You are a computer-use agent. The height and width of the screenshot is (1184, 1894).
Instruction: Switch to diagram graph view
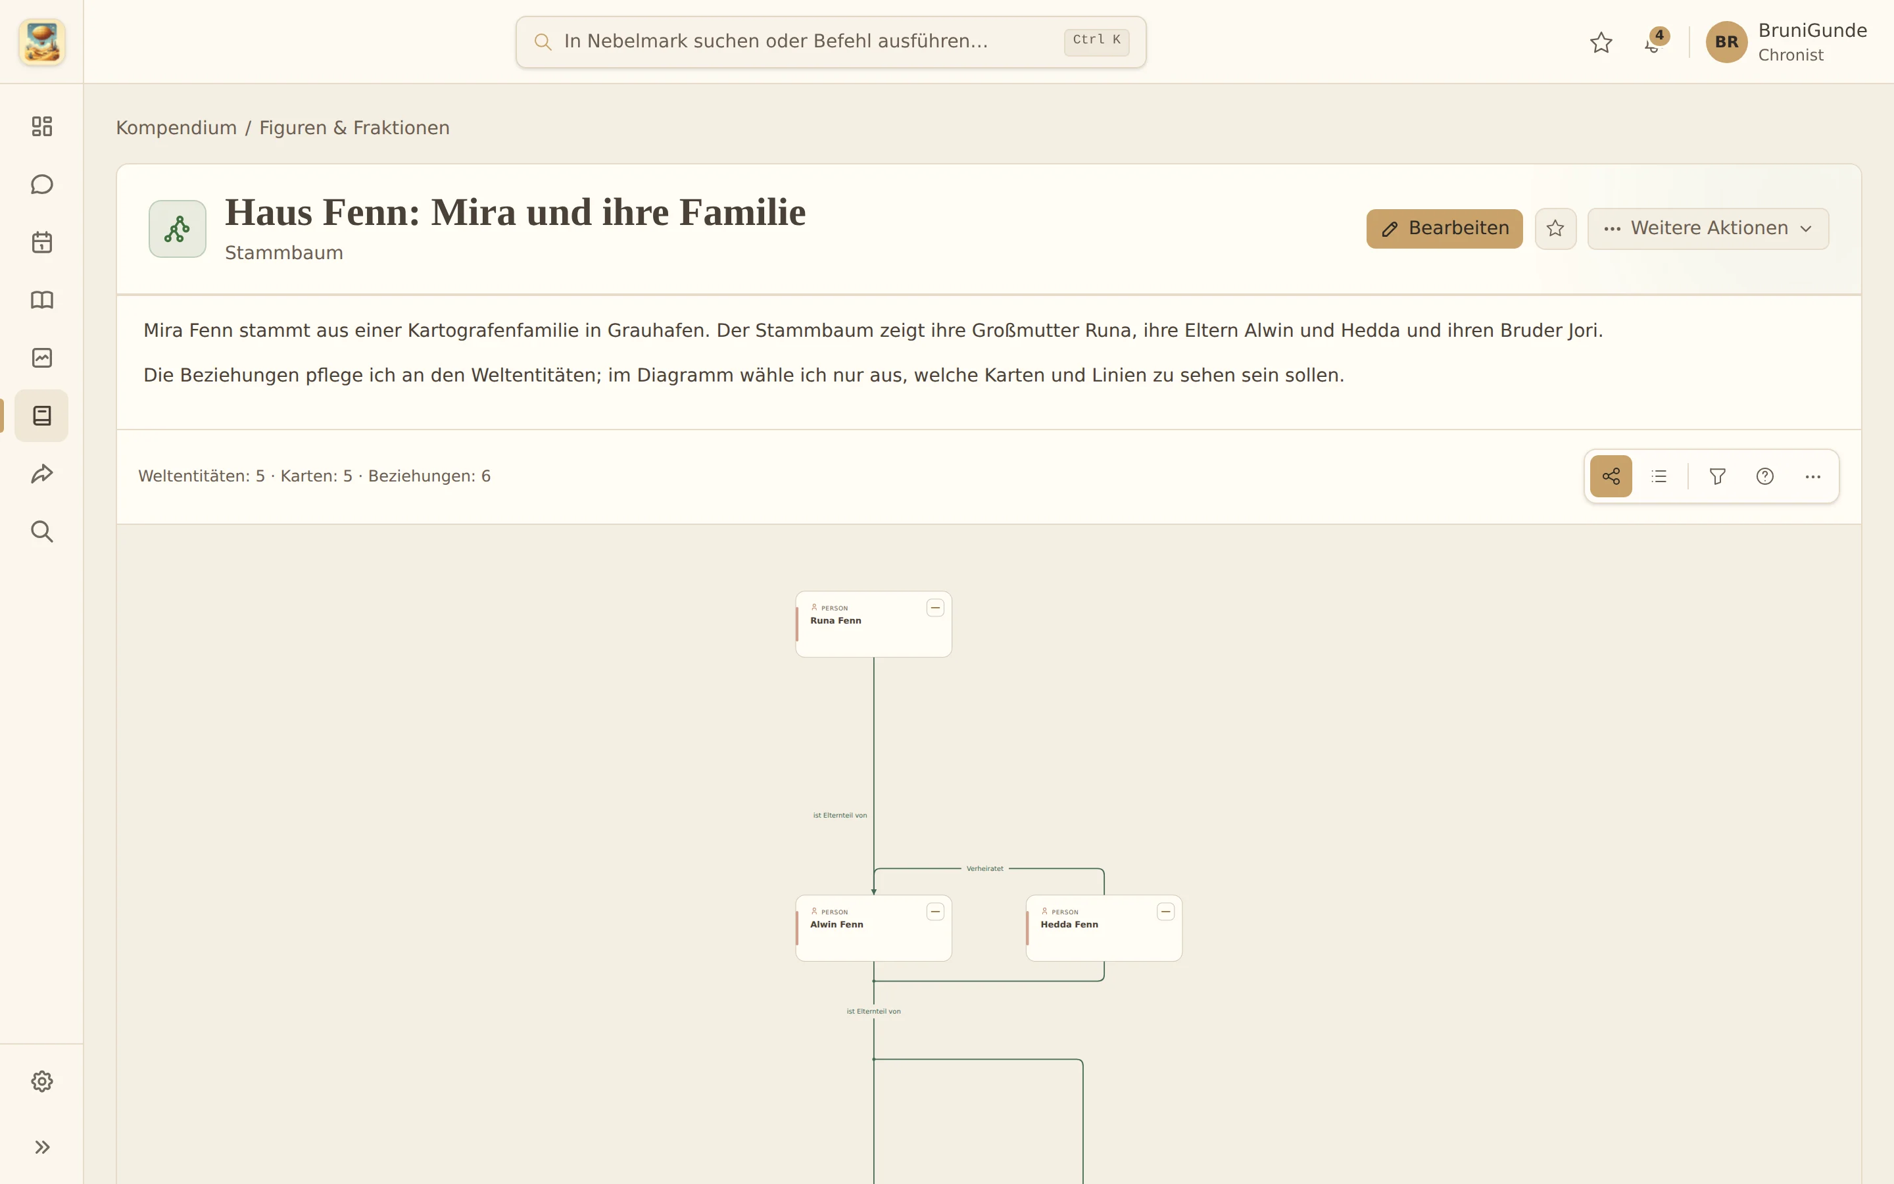pyautogui.click(x=1611, y=476)
